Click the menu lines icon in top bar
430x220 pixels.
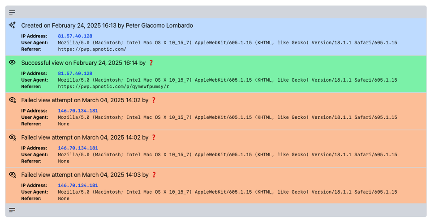(12, 12)
